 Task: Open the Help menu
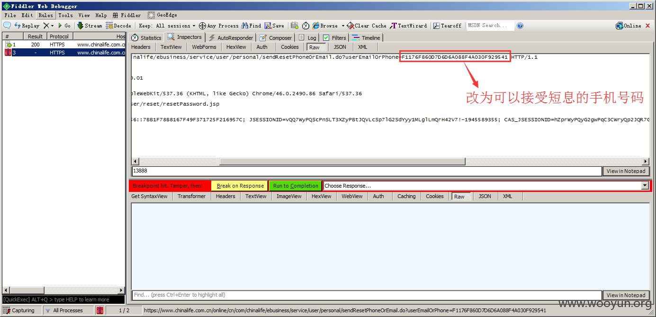point(101,15)
